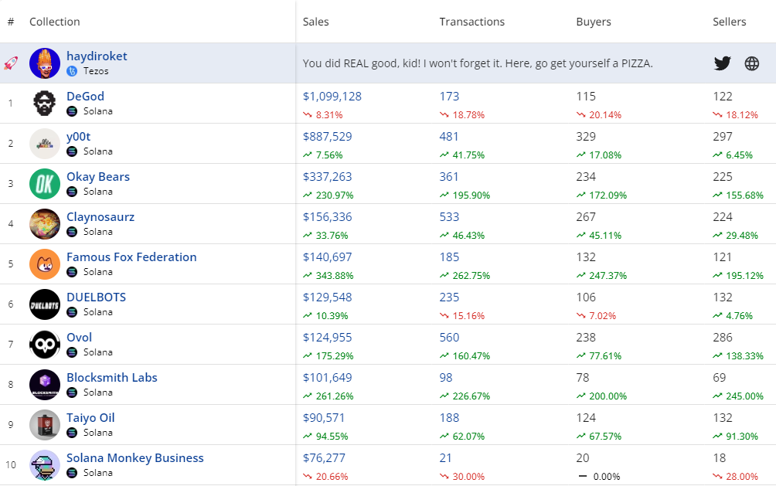Click the green Okay Bears logo
The width and height of the screenshot is (776, 486).
45,184
